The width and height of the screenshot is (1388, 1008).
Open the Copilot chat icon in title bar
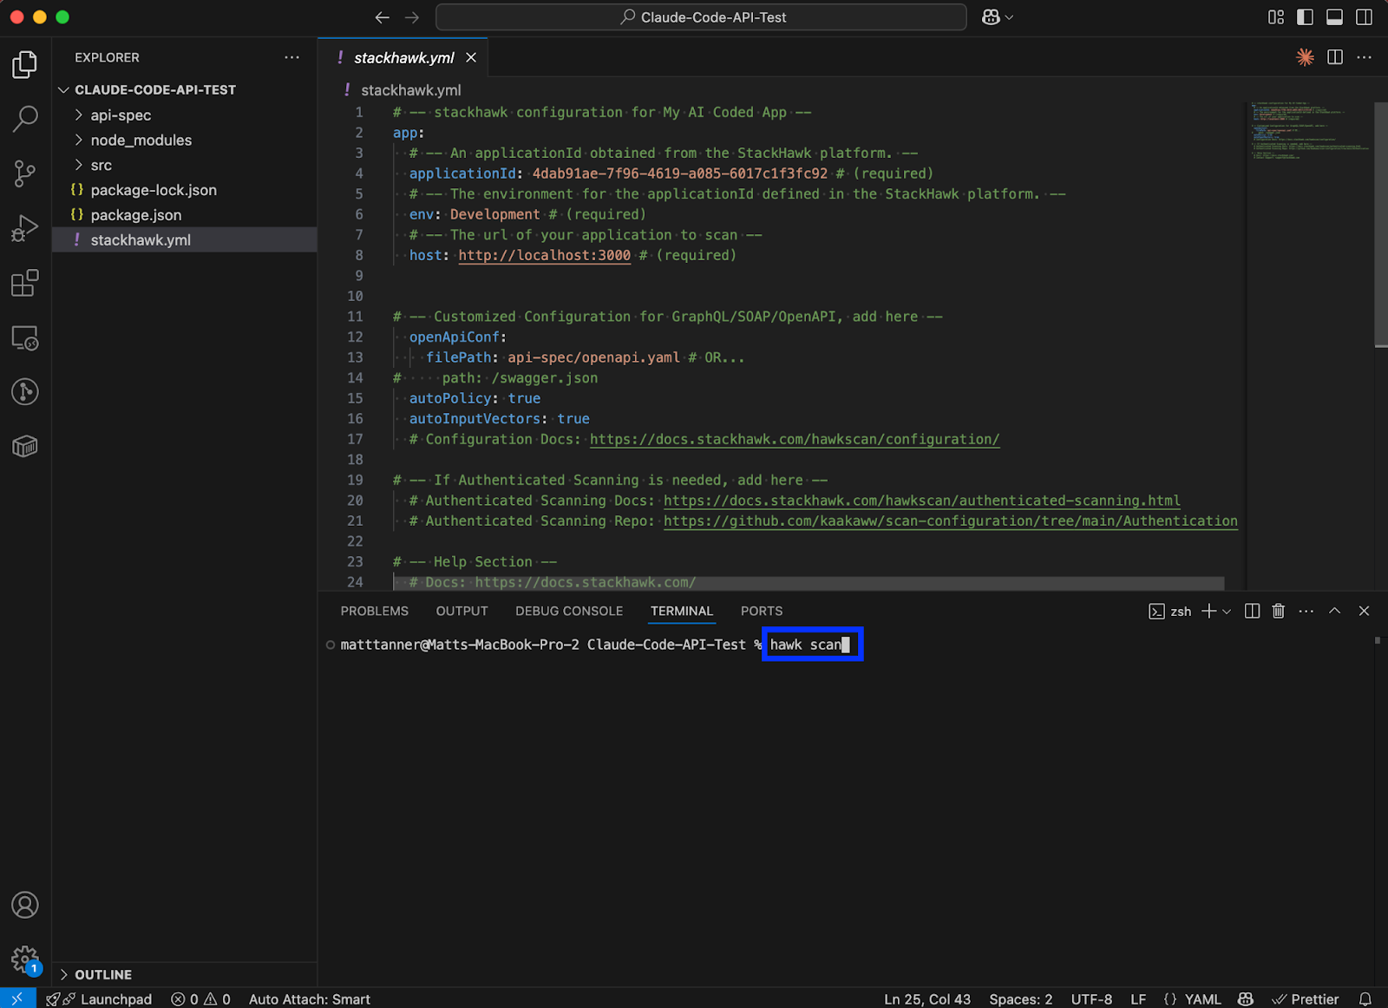[x=991, y=17]
